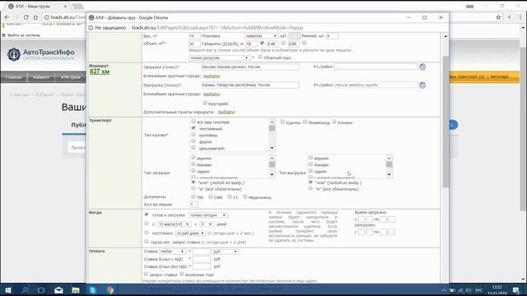The image size is (527, 296).
Task: Select 'и (все обязательны)' under Тип выгрузки
Action: point(310,188)
